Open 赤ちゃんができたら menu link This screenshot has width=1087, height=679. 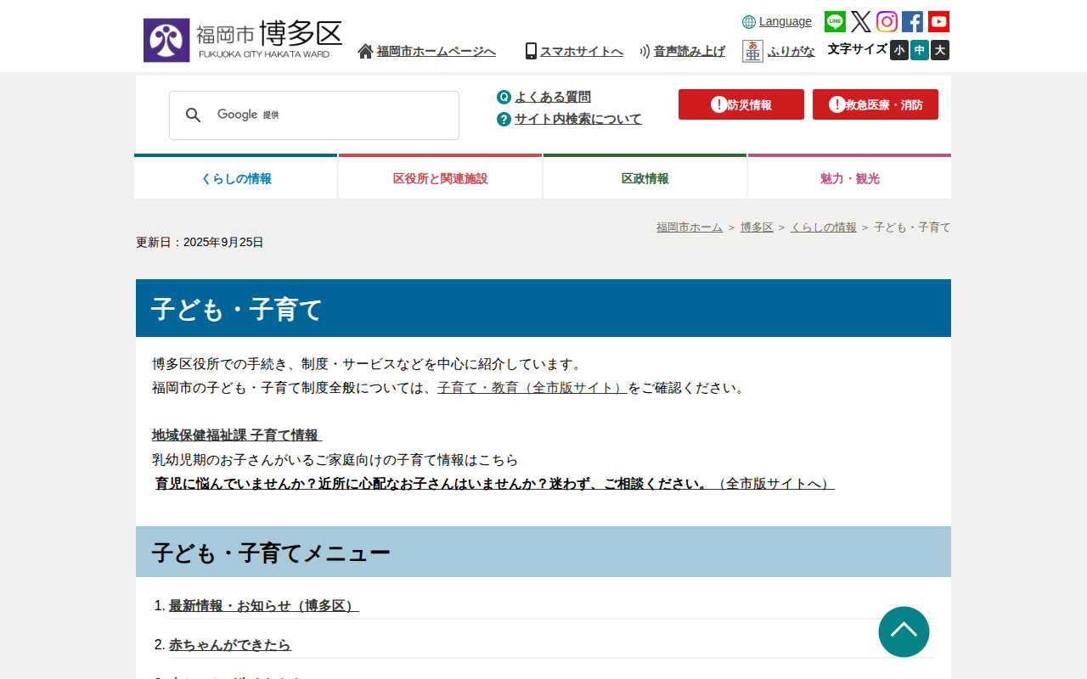[230, 645]
